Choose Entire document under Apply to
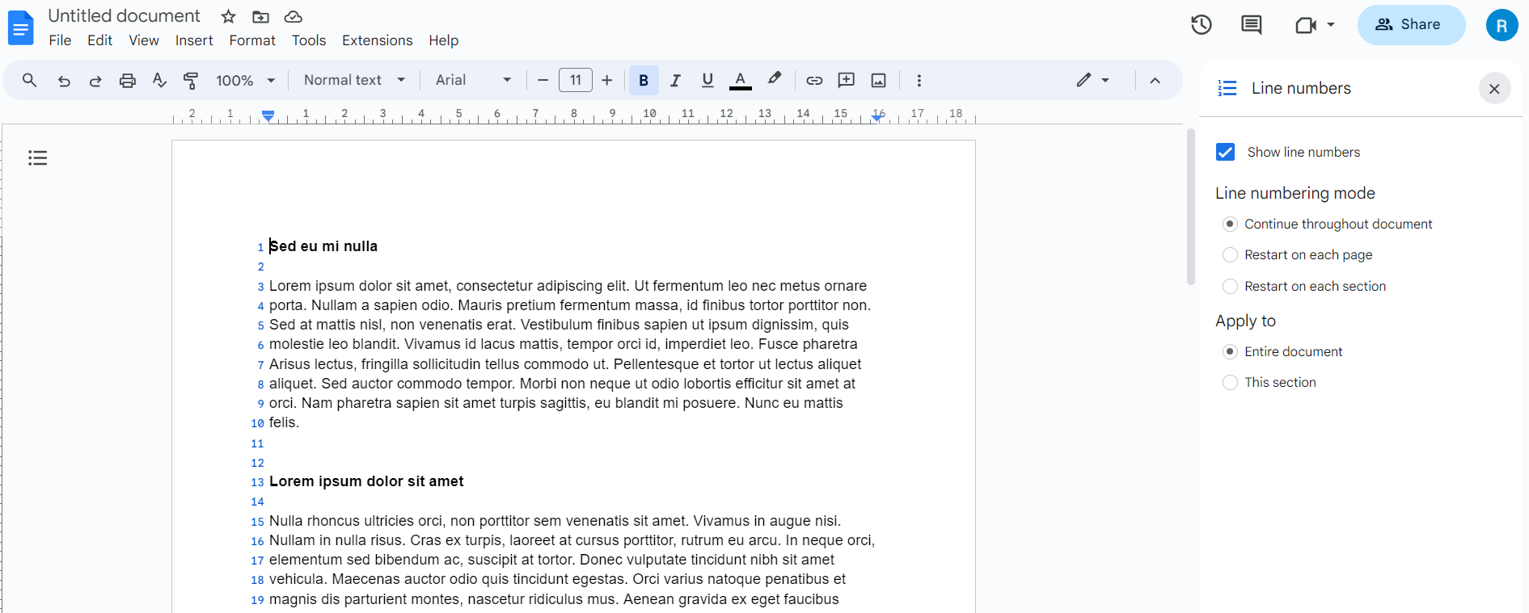Image resolution: width=1529 pixels, height=613 pixels. pyautogui.click(x=1231, y=351)
